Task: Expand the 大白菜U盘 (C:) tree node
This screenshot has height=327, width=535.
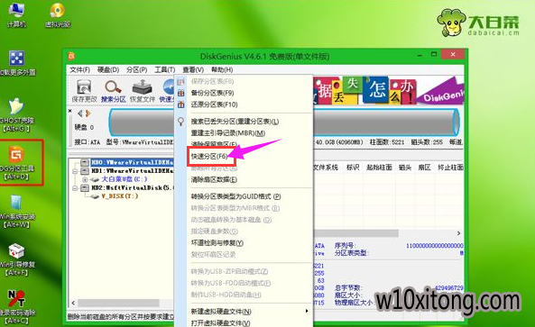Action: tap(85, 179)
